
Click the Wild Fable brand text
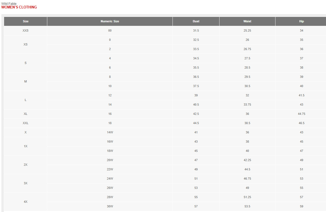(x=9, y=4)
